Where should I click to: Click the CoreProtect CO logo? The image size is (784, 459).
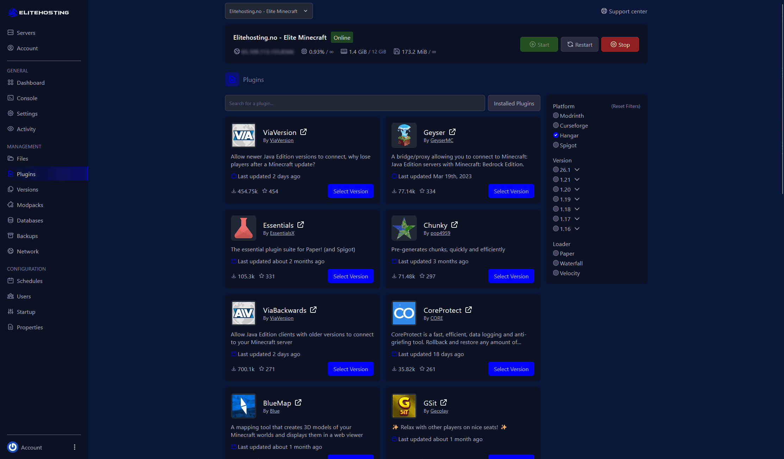click(x=404, y=313)
